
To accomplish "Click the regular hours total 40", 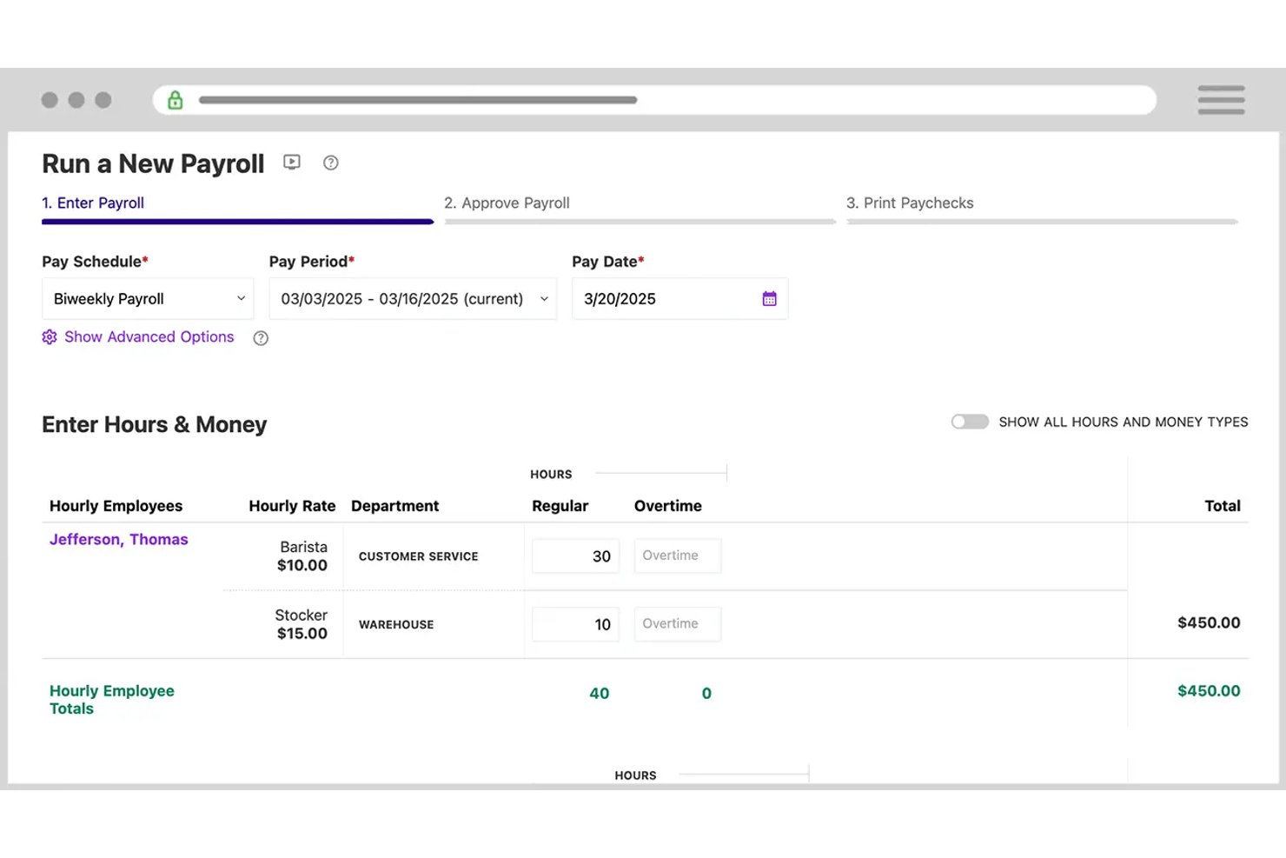I will pos(600,694).
